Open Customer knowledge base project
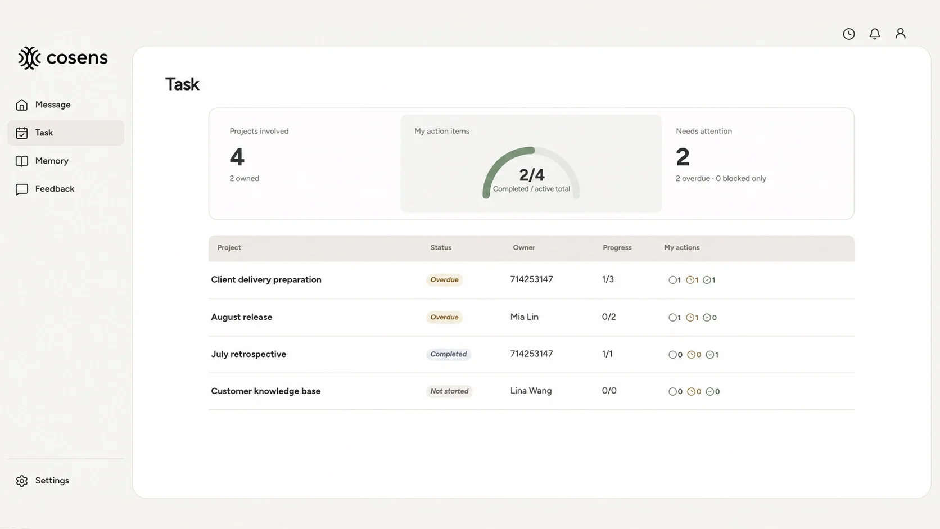This screenshot has width=940, height=529. [265, 391]
